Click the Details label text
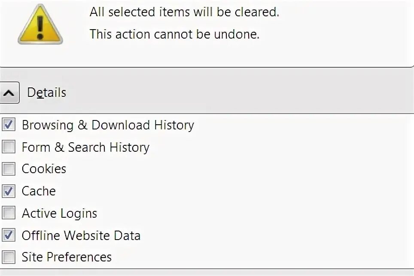Image resolution: width=414 pixels, height=276 pixels. (46, 93)
